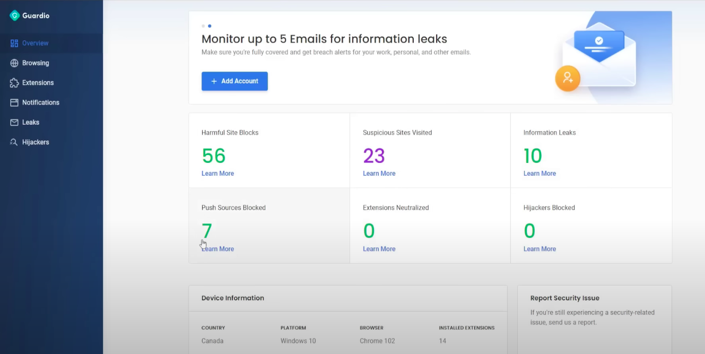Open Learn More under Push Sources Blocked
The image size is (705, 354).
click(x=217, y=249)
